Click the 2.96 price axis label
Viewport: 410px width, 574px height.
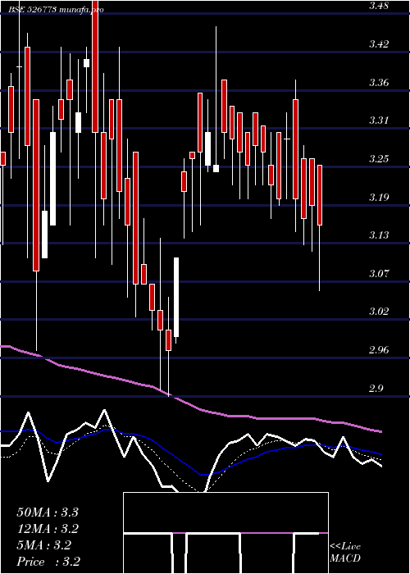tap(379, 350)
